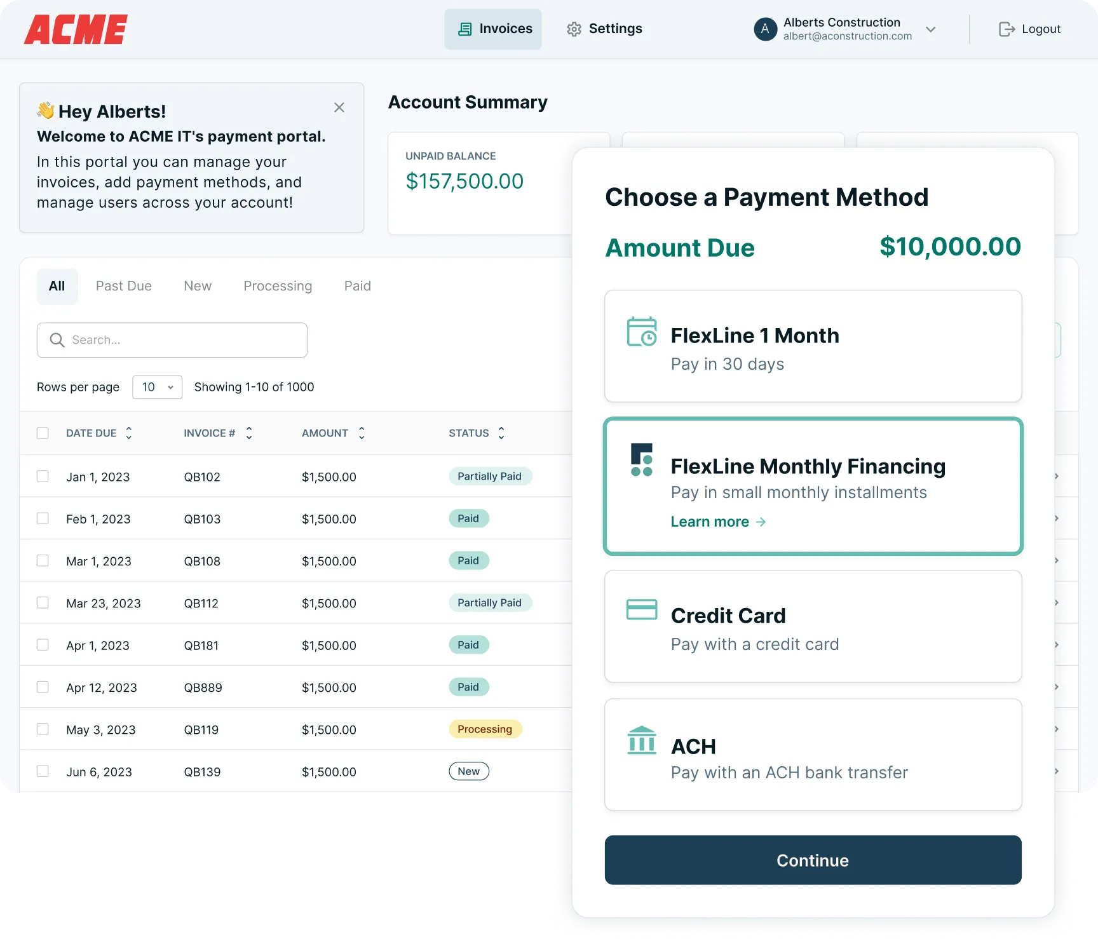
Task: Click the ACME logo
Action: pyautogui.click(x=74, y=28)
